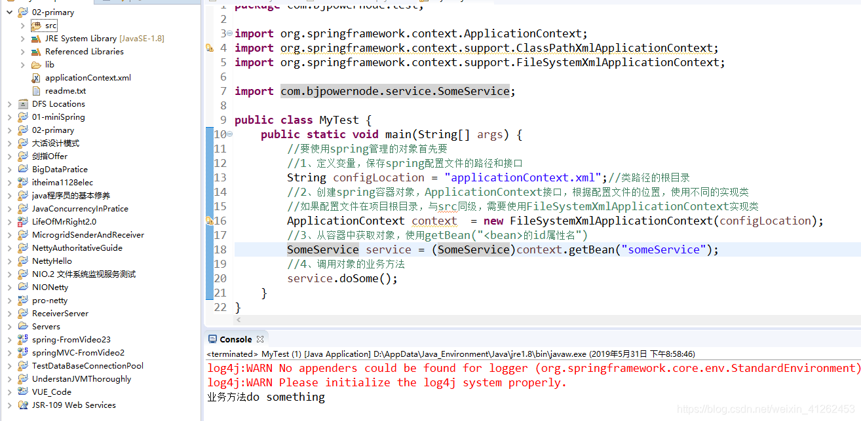
Task: Click the Servers folder icon
Action: pos(23,327)
